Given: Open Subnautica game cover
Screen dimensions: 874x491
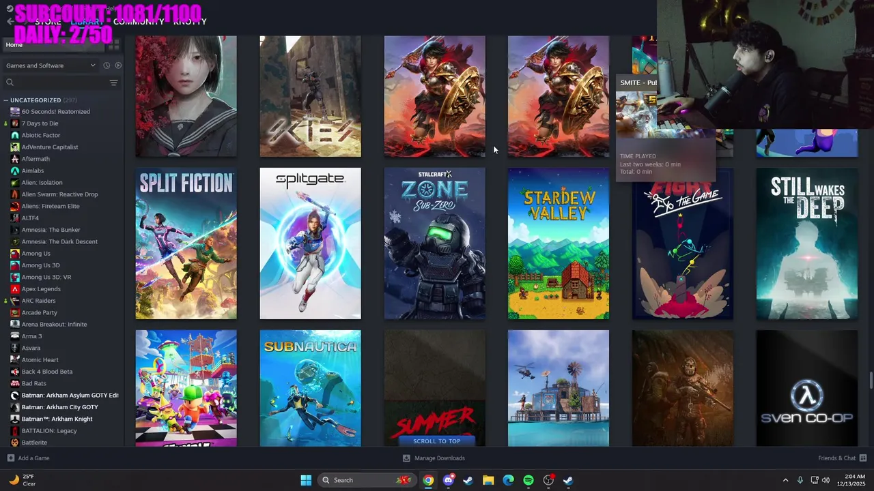Looking at the screenshot, I should (310, 388).
